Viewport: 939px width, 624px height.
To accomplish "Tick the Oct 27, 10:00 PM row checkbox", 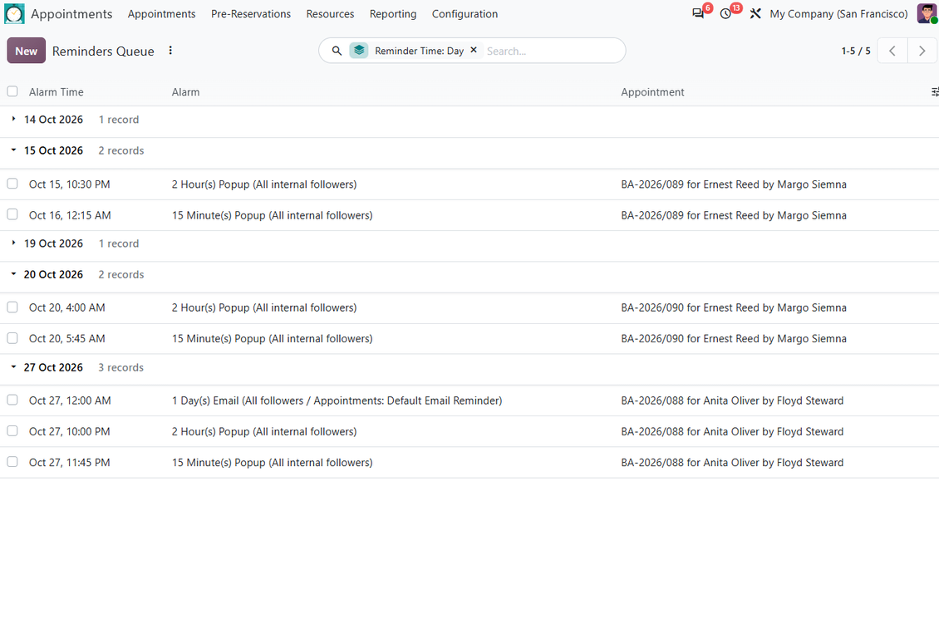I will 12,431.
